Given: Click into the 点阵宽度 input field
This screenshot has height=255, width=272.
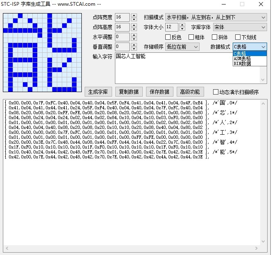Looking at the screenshot, I should point(122,17).
